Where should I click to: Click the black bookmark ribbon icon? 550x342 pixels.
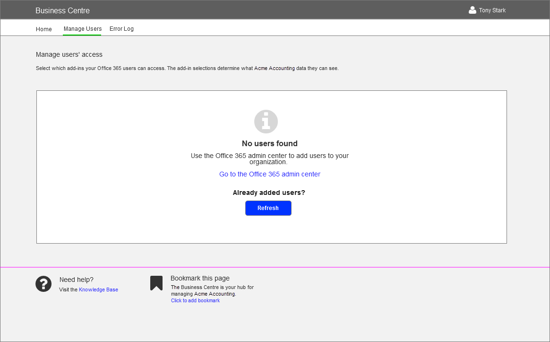pyautogui.click(x=156, y=283)
